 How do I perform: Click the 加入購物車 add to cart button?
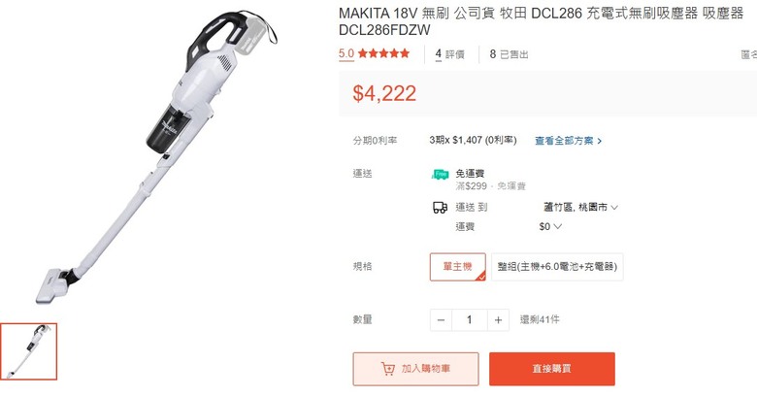415,369
